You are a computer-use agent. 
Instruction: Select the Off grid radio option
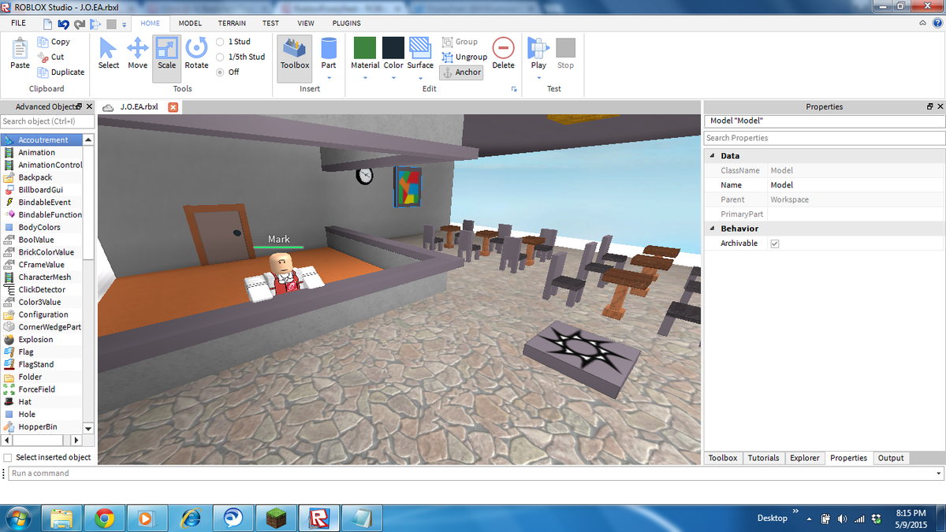[x=220, y=72]
